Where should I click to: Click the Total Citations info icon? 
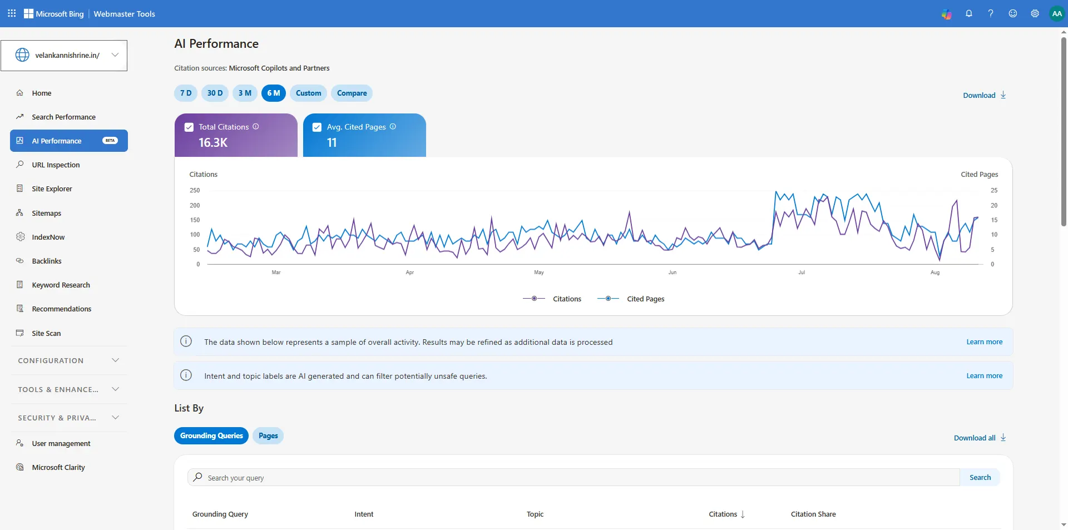(256, 127)
